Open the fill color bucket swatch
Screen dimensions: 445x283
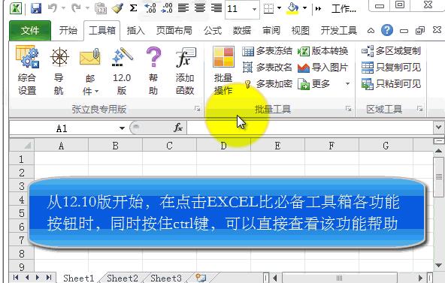pos(293,8)
